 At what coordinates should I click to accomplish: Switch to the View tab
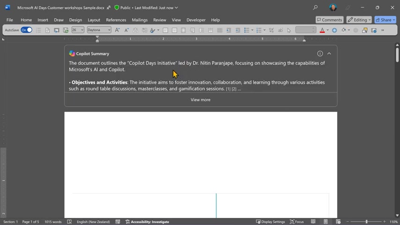pos(176,20)
